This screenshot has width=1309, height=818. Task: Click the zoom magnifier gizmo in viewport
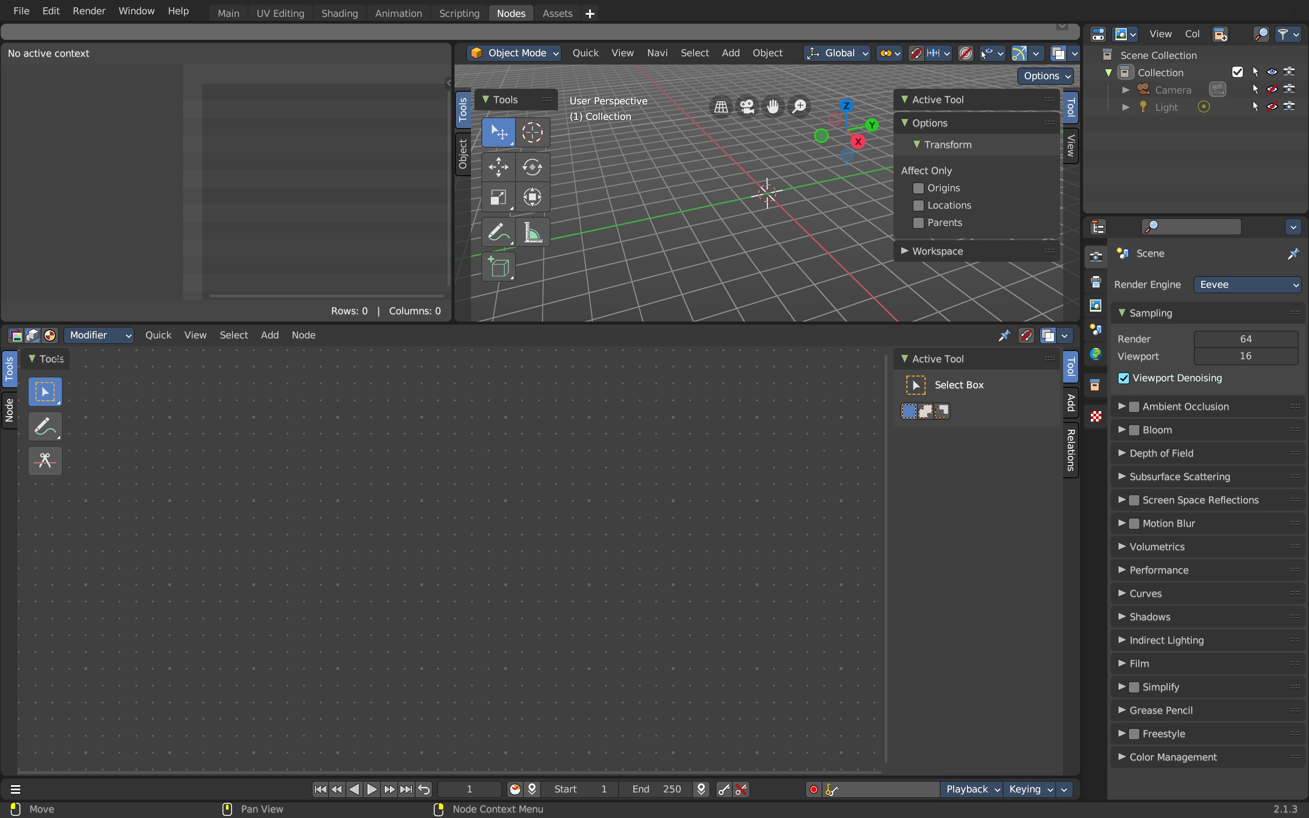pos(800,106)
